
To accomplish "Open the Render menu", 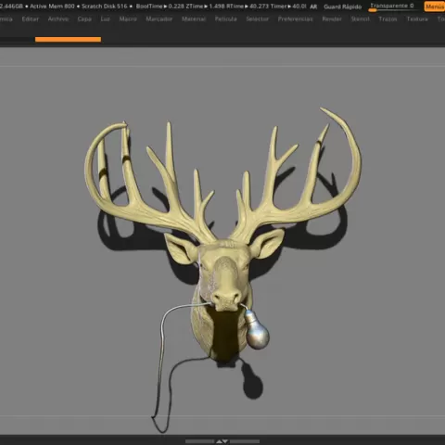I will (332, 19).
